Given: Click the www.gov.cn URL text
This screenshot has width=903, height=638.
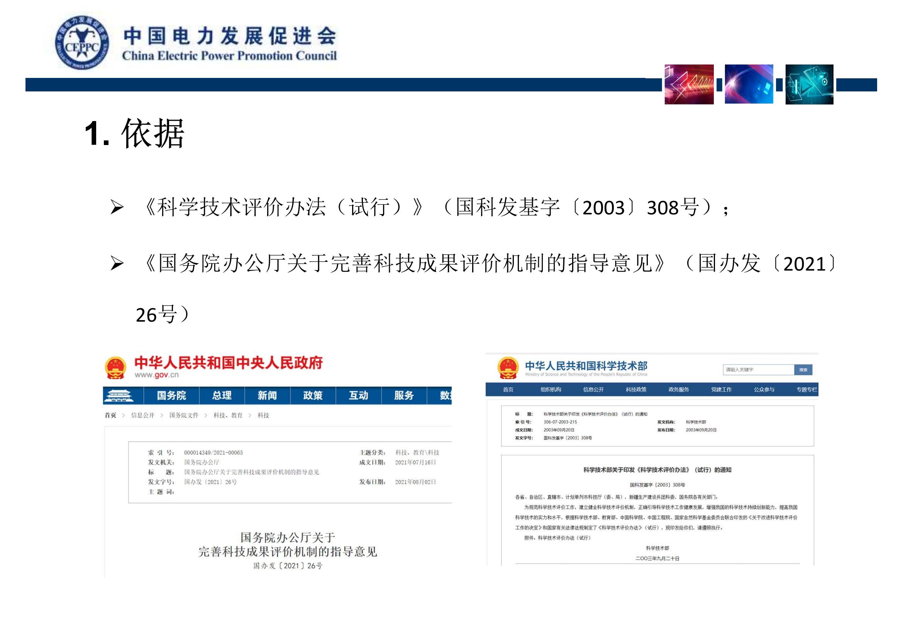Looking at the screenshot, I should click(x=156, y=375).
